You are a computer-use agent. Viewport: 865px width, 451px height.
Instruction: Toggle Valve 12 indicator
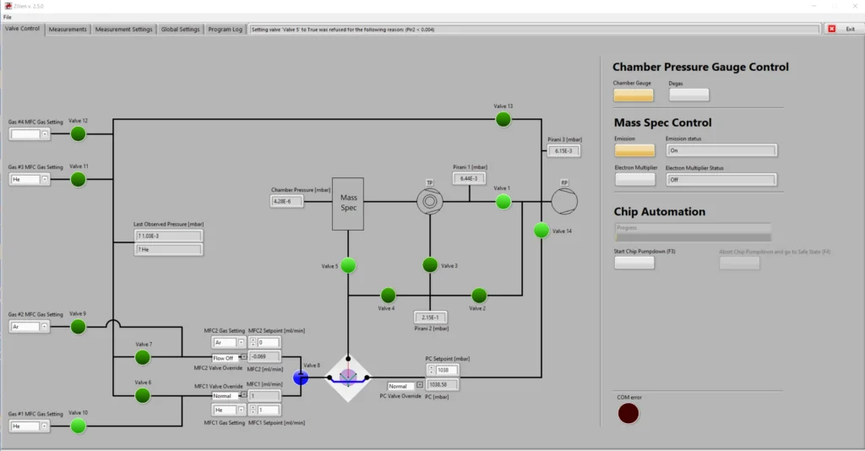pyautogui.click(x=79, y=133)
